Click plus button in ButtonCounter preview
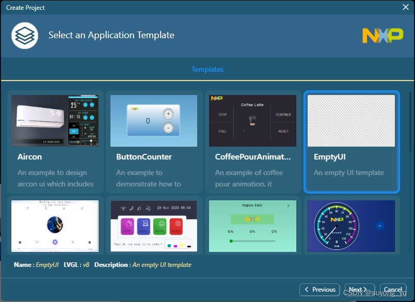This screenshot has width=415, height=302. 168,114
